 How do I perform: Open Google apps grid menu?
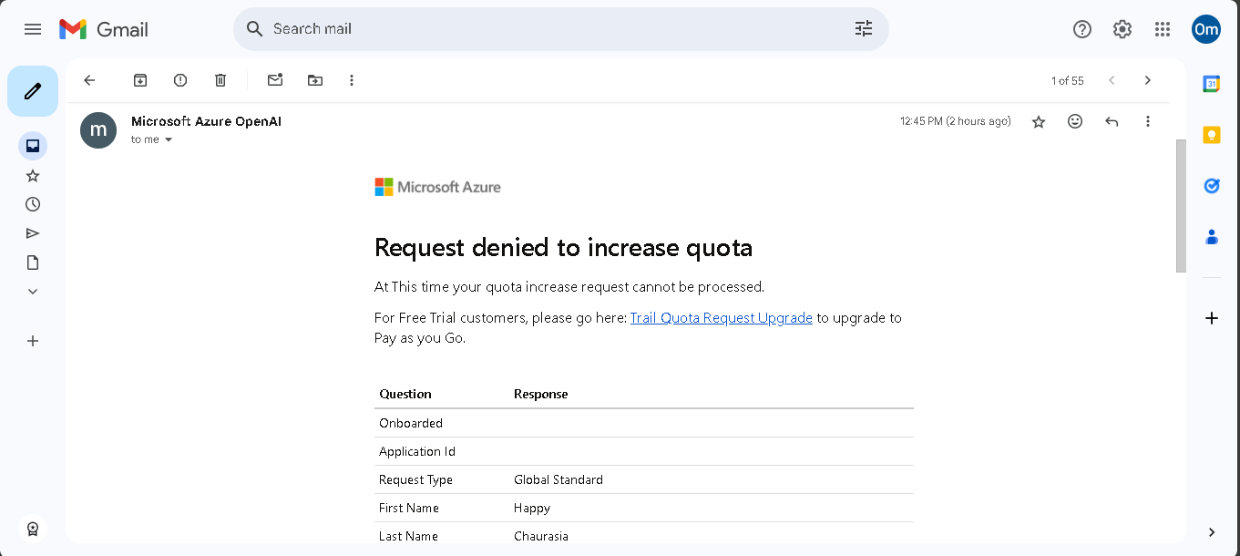(1163, 29)
